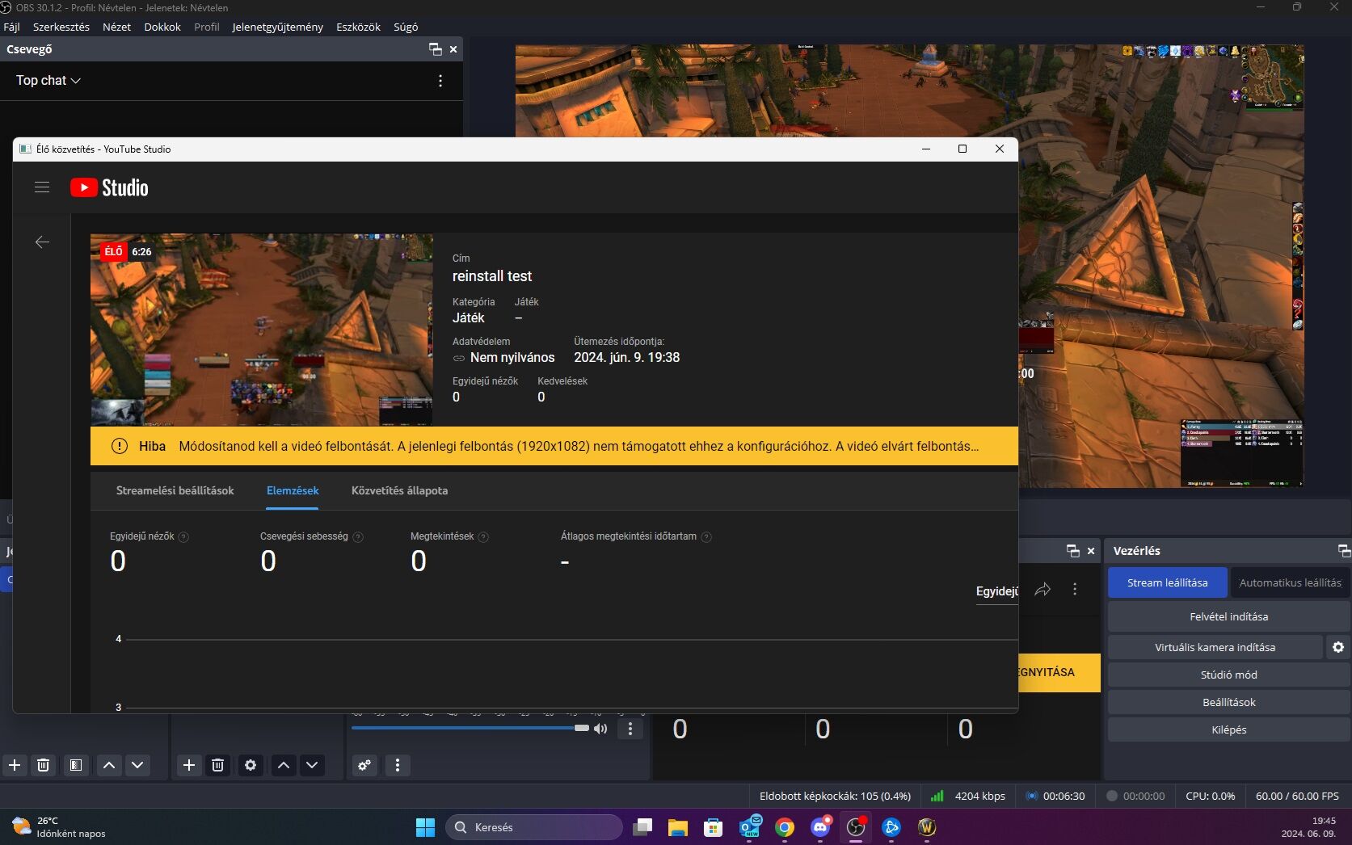Viewport: 1352px width, 845px height.
Task: Click help icon beside Egyidejű nézők
Action: coord(183,537)
